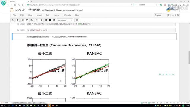The image size is (190, 107).
Task: Open the Cell menu
Action: click(47, 15)
